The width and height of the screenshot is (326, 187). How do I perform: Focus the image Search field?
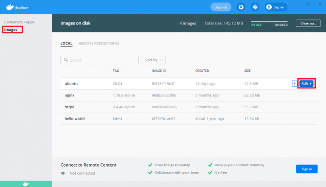(x=102, y=60)
